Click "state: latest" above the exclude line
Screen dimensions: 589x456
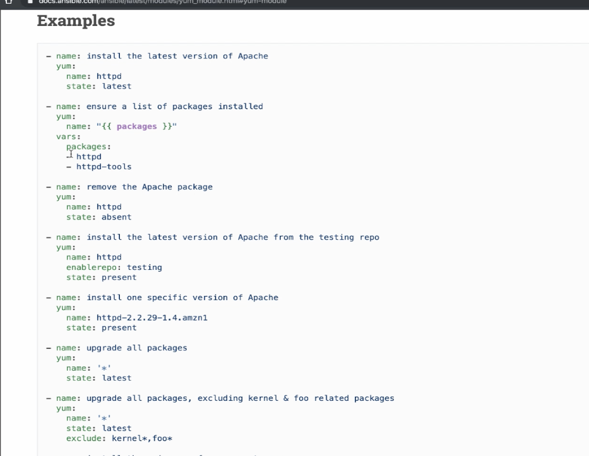coord(99,428)
